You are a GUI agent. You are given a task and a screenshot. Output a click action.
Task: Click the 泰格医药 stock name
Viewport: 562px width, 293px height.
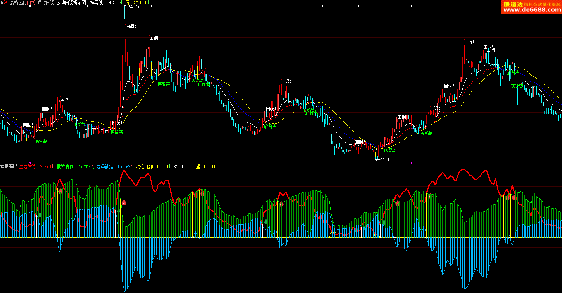tap(18, 2)
